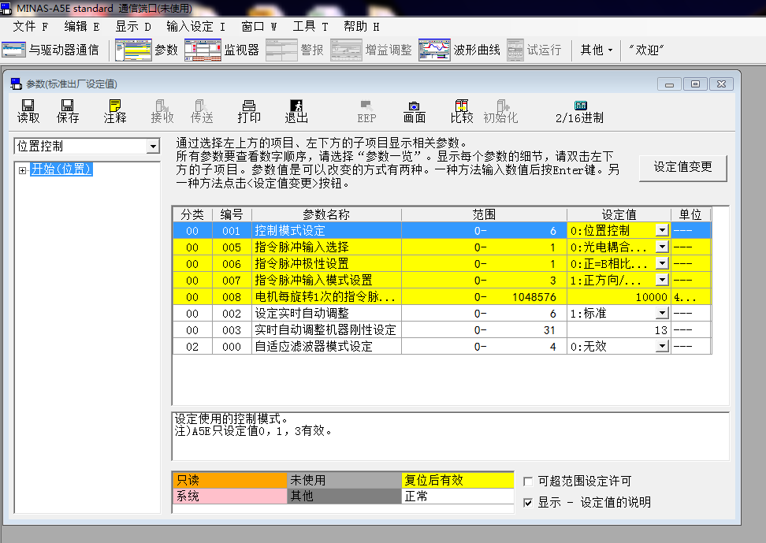This screenshot has height=543, width=766.
Task: Expand the 开始(位置) tree node
Action: point(22,169)
